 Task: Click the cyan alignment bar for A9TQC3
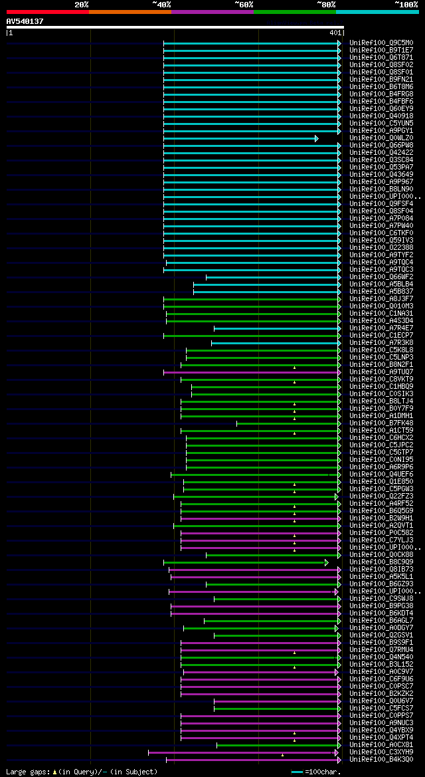252,270
